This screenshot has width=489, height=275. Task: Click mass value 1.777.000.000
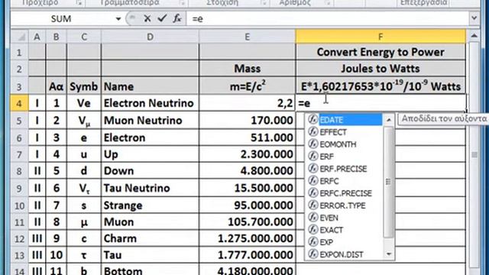point(247,255)
